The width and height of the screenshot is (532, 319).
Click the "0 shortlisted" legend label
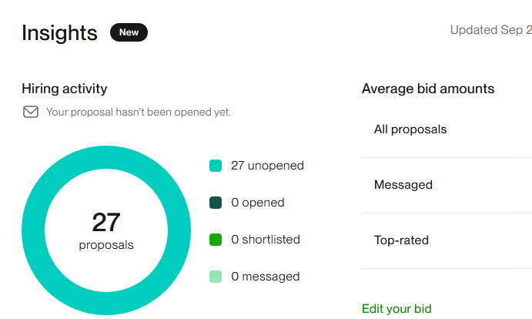266,240
